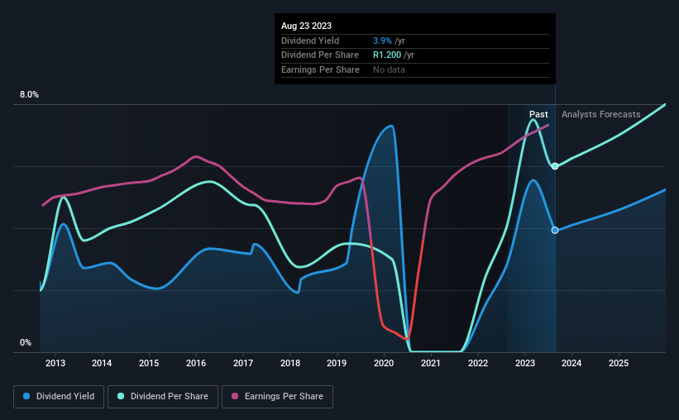Click the blue Dividend Yield data point marker
Screen dimensions: 679x420
tap(555, 231)
